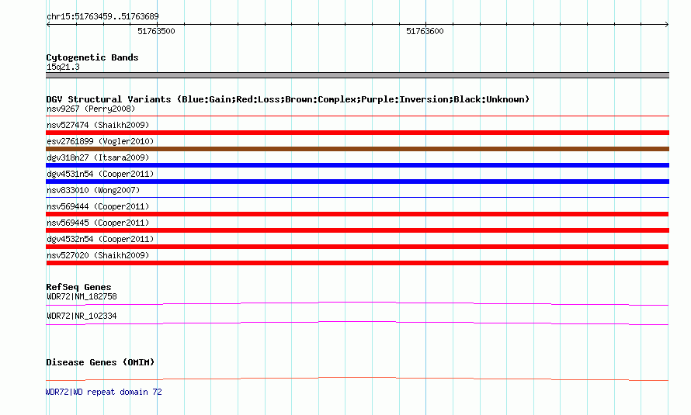
Task: Open variant esv2761899 (Vogler2010) label
Action: point(100,141)
